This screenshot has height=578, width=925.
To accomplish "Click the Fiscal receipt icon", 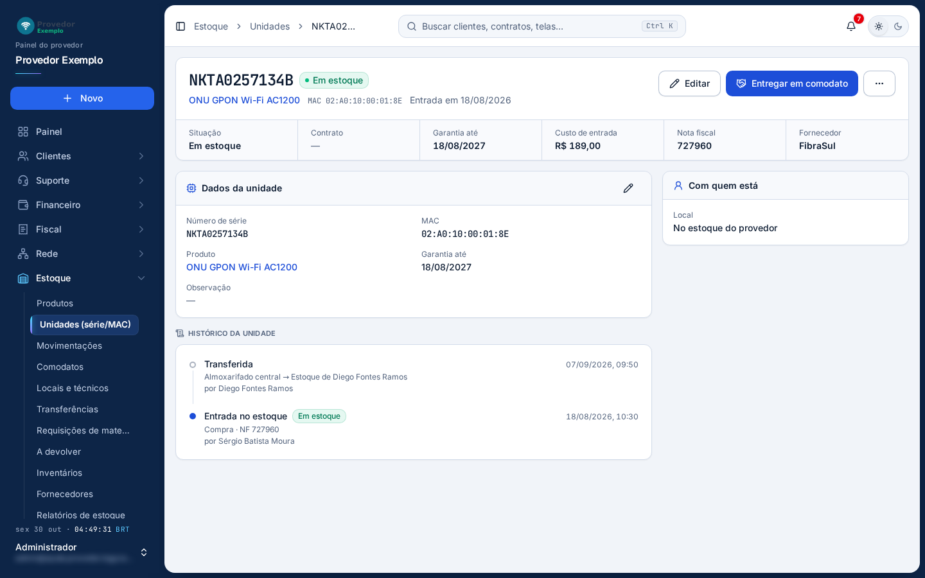I will 23,229.
